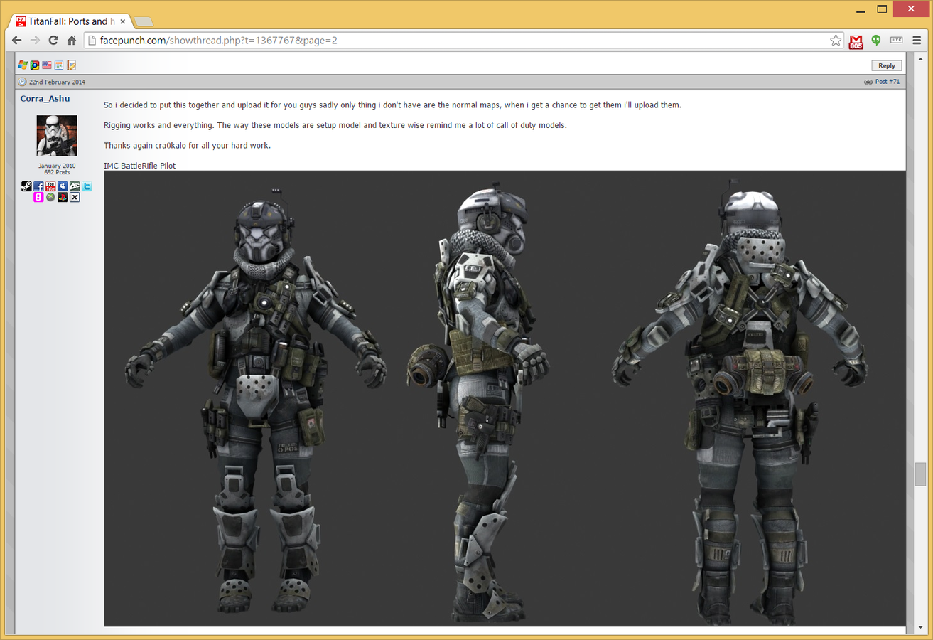
Task: Click the scrollbar up arrow
Action: point(921,58)
